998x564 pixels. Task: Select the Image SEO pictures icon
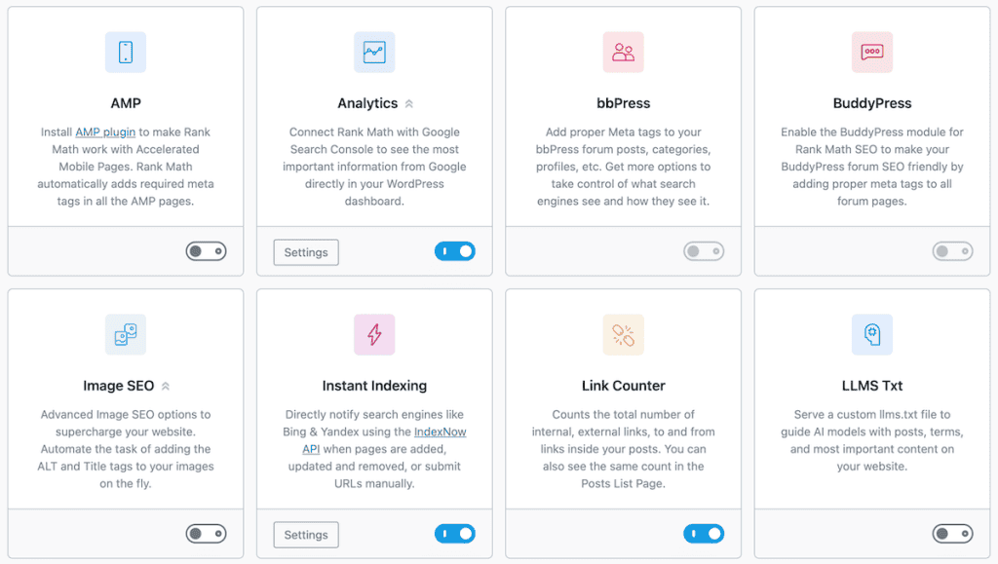(125, 334)
